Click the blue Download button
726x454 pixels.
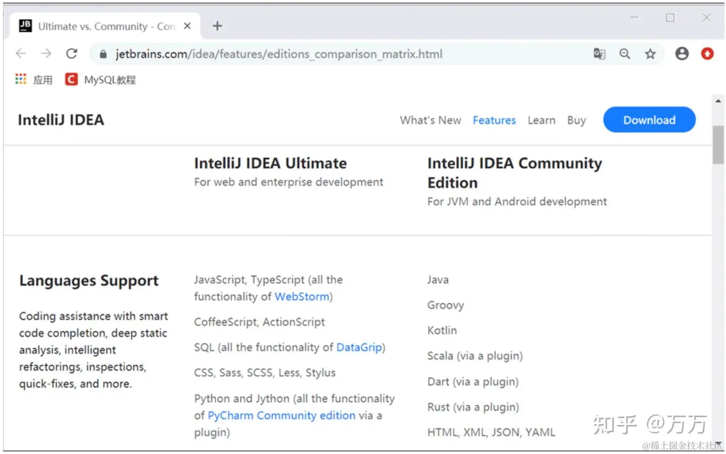click(x=649, y=120)
